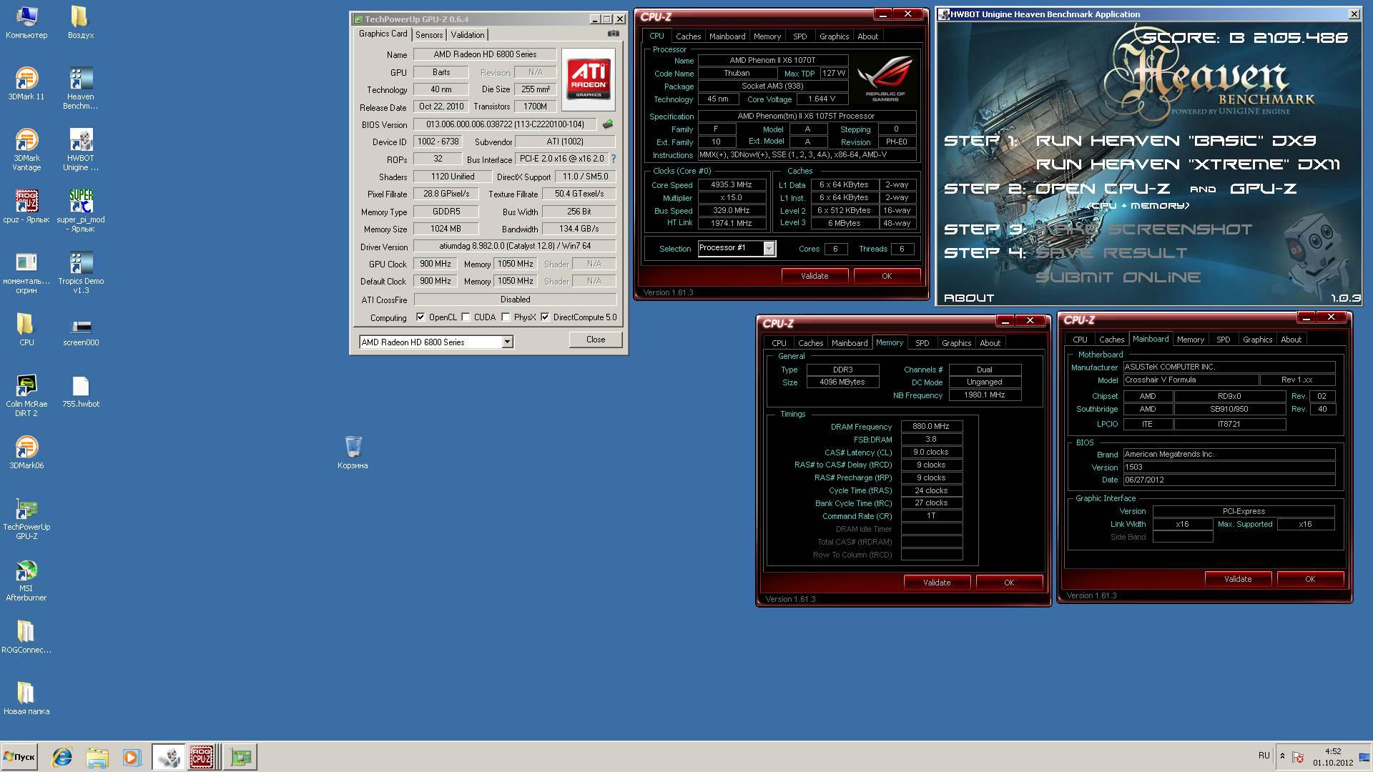1373x772 pixels.
Task: Open the 3DMark 11 desktop shortcut
Action: 26,84
